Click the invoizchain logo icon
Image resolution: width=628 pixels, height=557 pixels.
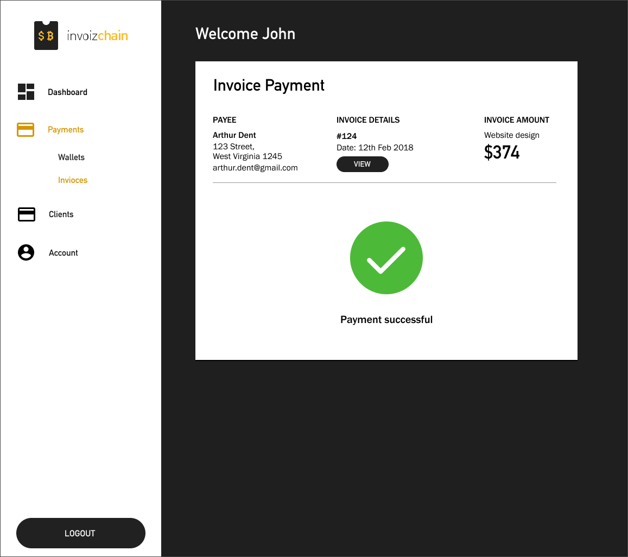tap(46, 36)
